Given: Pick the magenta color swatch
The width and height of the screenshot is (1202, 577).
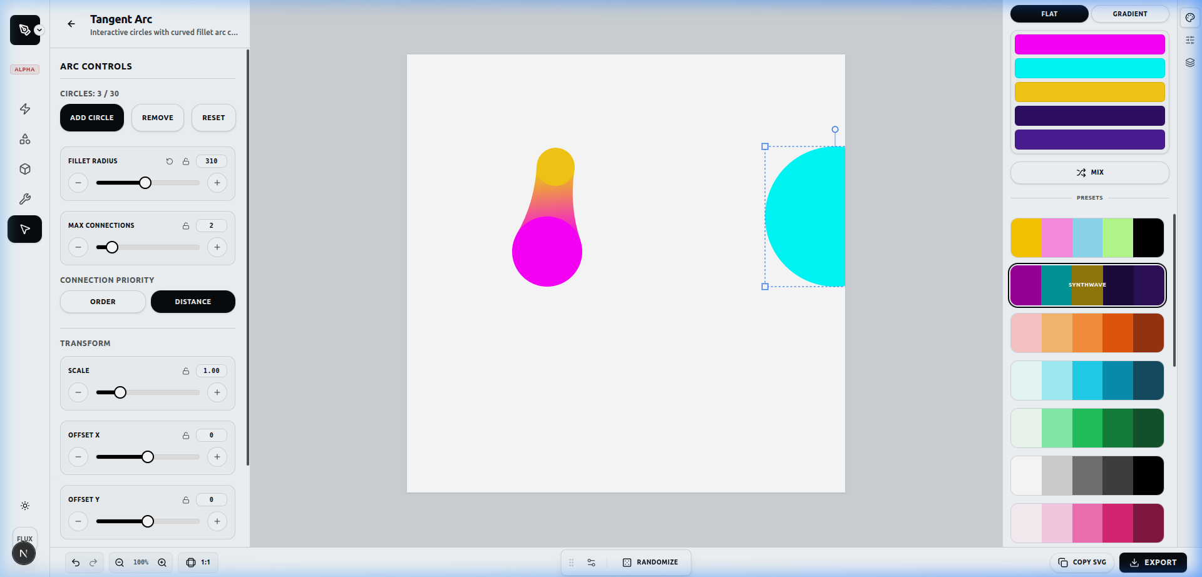Looking at the screenshot, I should click(1089, 44).
